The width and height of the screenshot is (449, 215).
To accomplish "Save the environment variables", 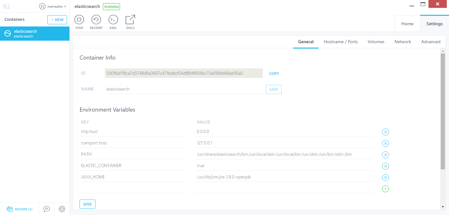I will coord(87,204).
